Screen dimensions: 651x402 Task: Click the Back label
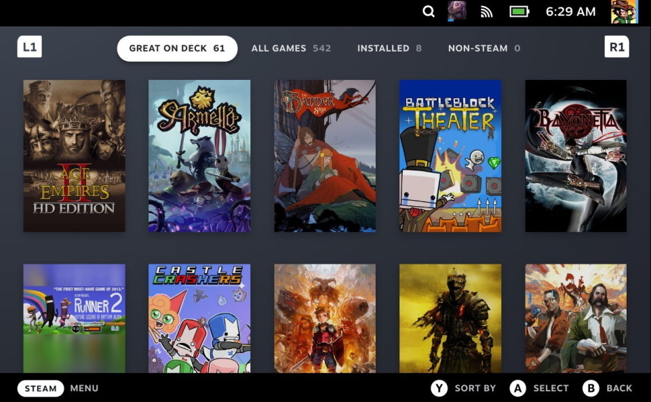(619, 388)
